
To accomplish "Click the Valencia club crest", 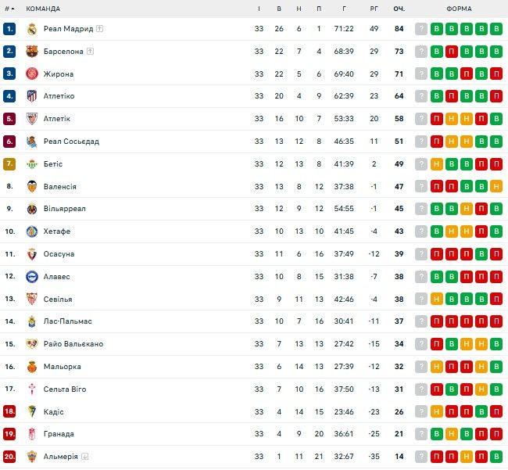I will point(32,187).
